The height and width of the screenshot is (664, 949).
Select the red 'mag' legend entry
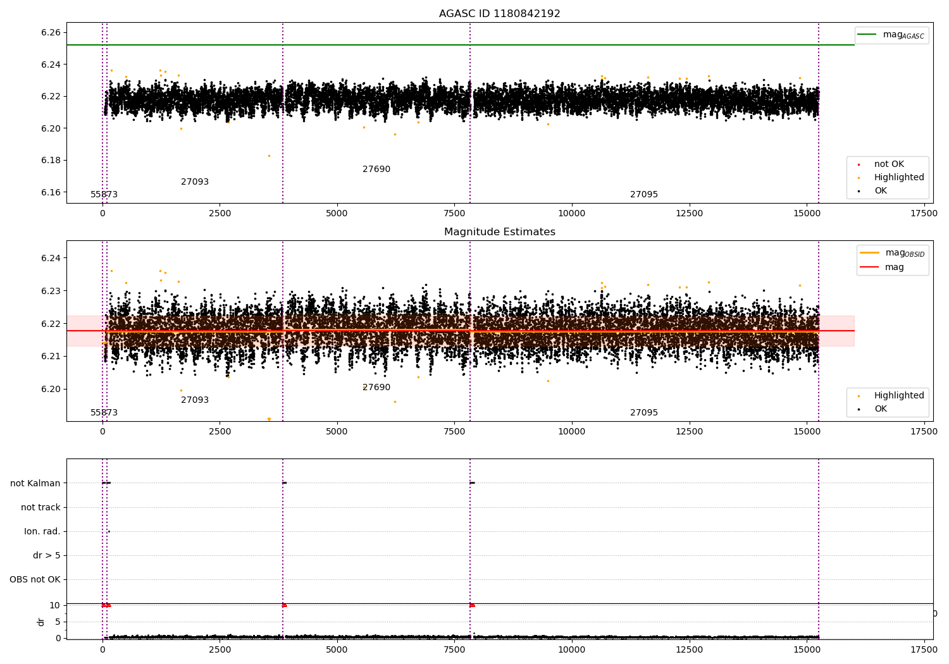click(882, 267)
